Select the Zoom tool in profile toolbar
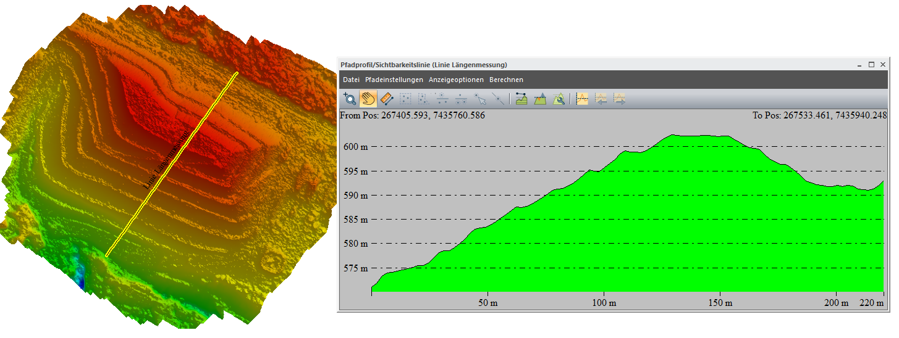Image resolution: width=899 pixels, height=338 pixels. click(350, 99)
